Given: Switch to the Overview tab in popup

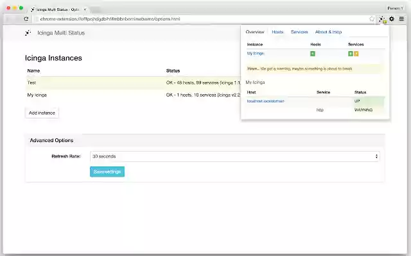Looking at the screenshot, I should pyautogui.click(x=255, y=32).
